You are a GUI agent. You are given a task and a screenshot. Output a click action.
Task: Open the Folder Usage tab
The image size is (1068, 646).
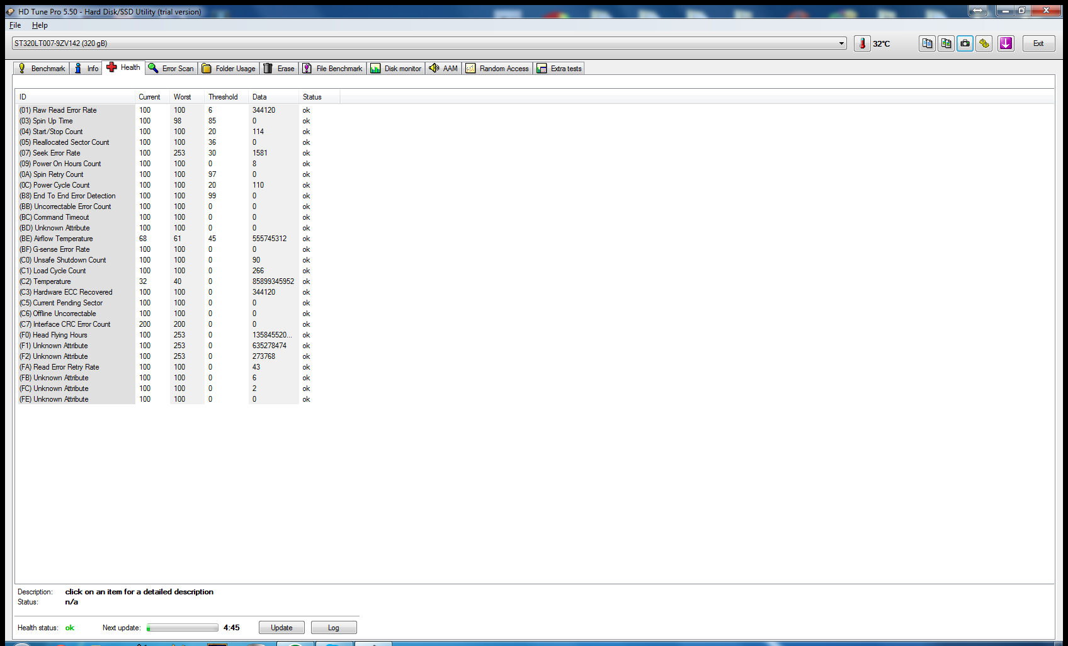click(229, 69)
